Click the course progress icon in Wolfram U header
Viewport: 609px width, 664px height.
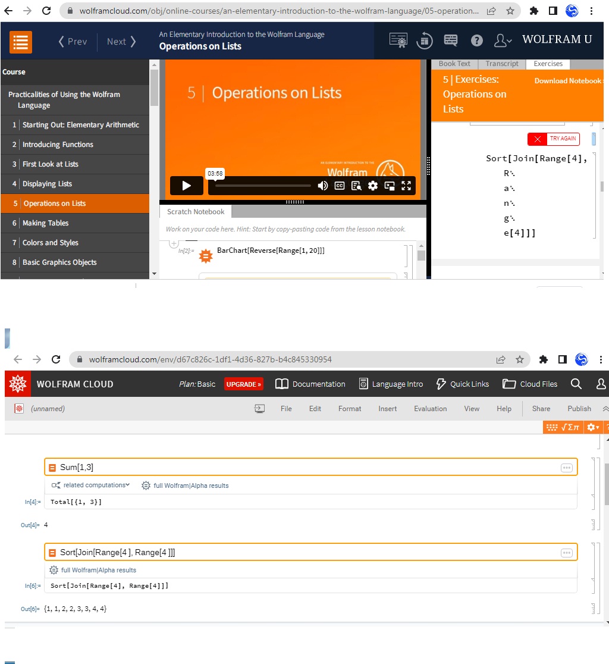coord(425,40)
